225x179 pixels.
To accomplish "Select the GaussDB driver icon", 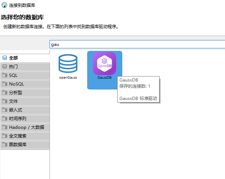I will (x=105, y=64).
